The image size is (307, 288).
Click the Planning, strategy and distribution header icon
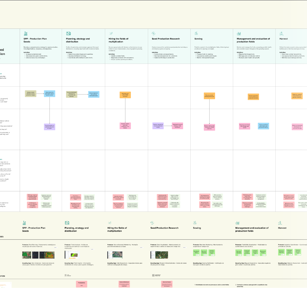[68, 33]
